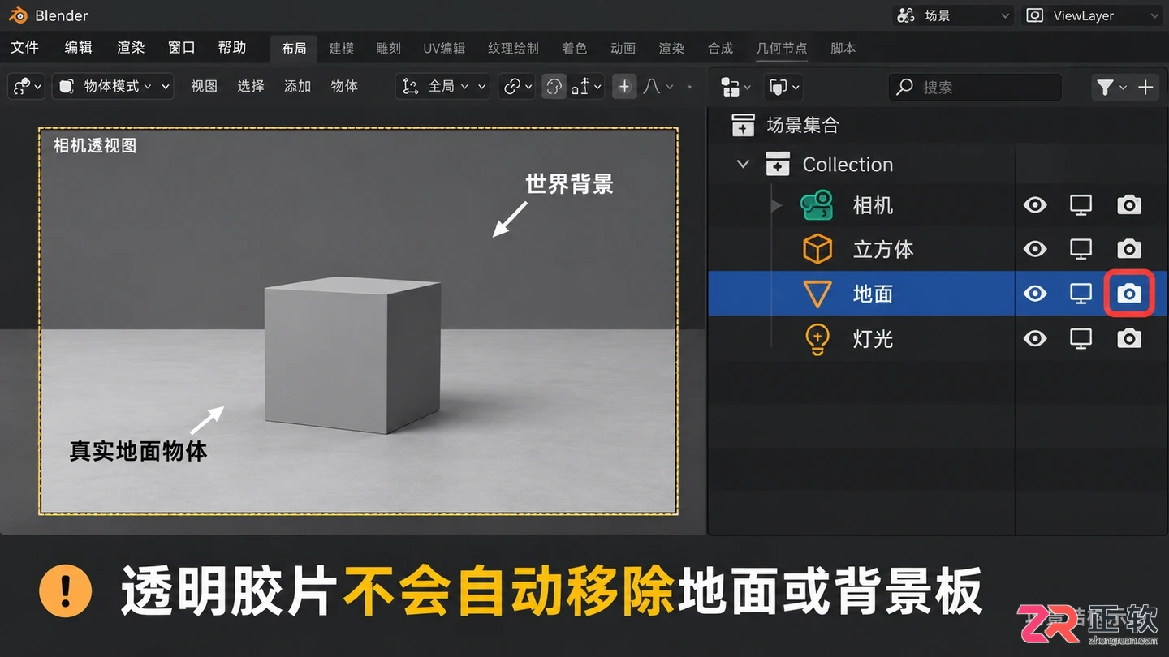Click the new collection plus icon
Viewport: 1169px width, 657px height.
point(1145,87)
